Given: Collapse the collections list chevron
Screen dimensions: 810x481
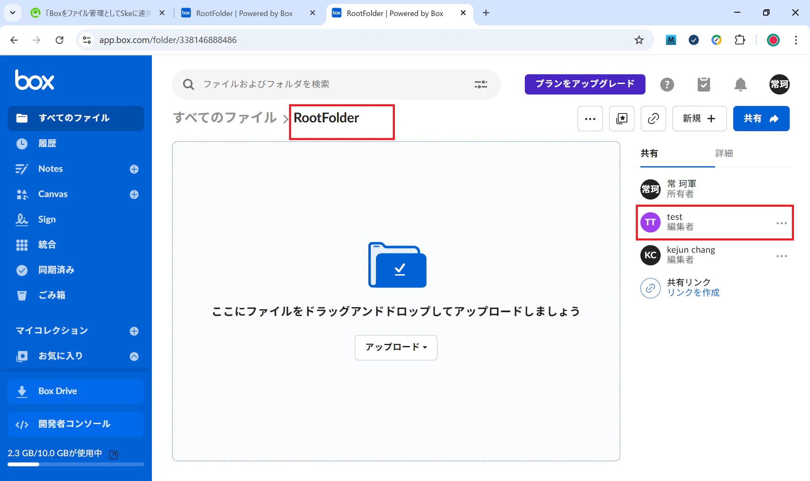Looking at the screenshot, I should coord(134,357).
